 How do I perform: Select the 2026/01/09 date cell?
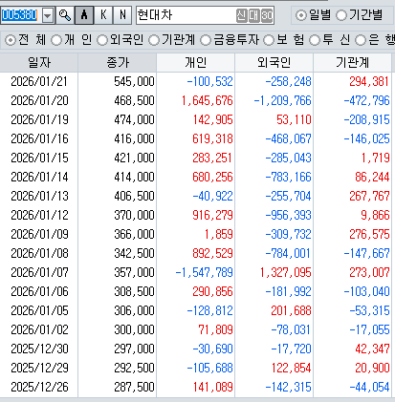tap(39, 235)
